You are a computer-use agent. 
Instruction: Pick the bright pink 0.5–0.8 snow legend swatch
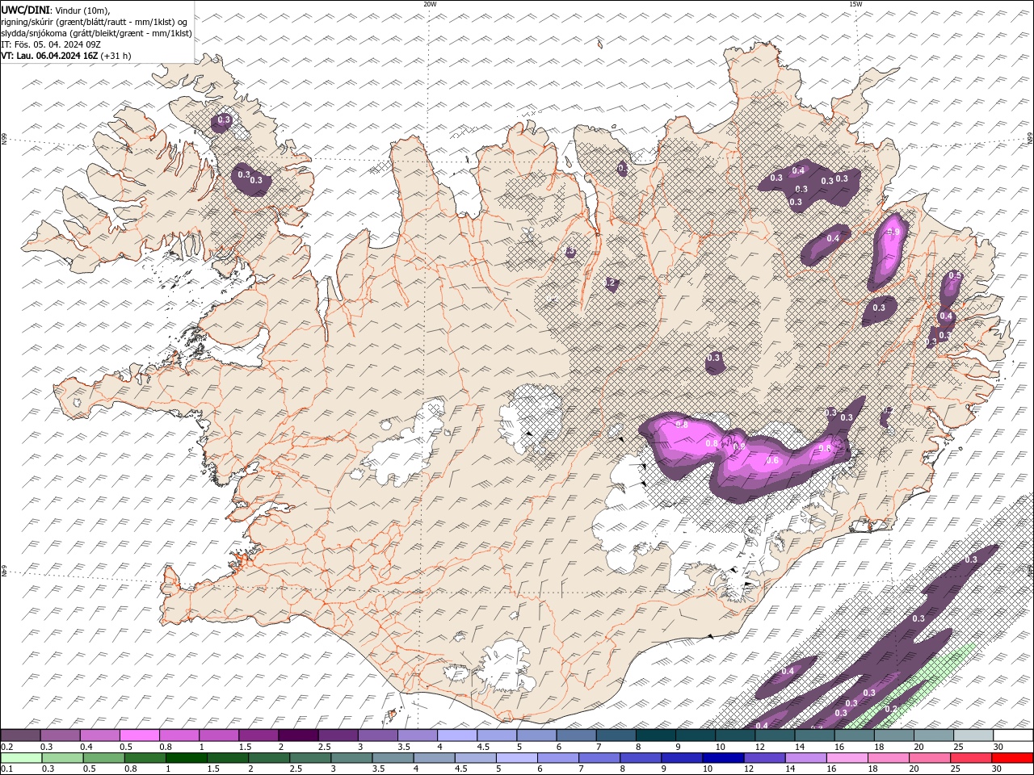pyautogui.click(x=139, y=735)
